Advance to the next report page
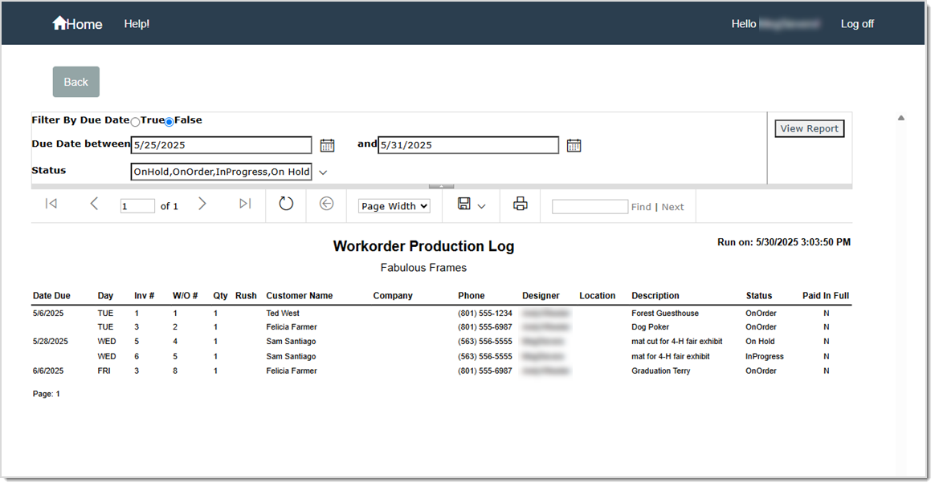935x486 pixels. tap(202, 205)
